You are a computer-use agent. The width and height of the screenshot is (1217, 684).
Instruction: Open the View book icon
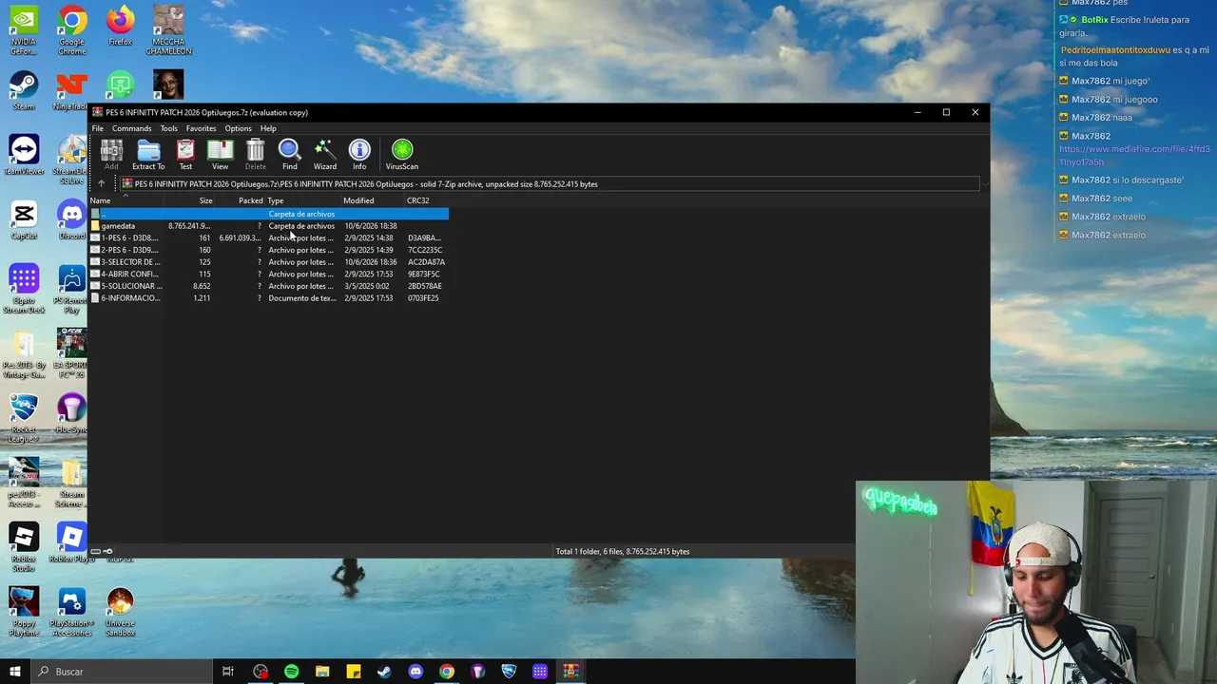[220, 155]
